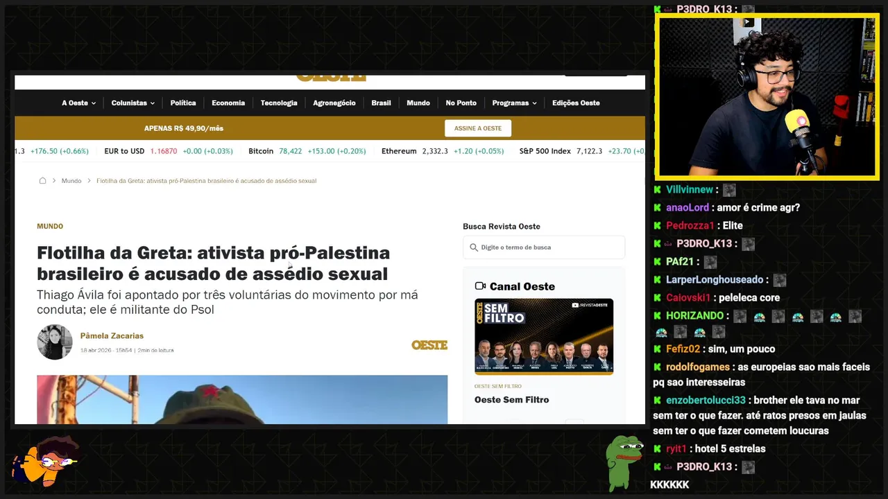888x499 pixels.
Task: Click the Busca Revista Oeste label
Action: point(502,227)
